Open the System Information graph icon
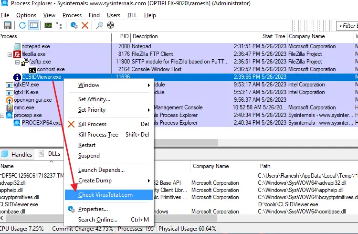This screenshot has height=234, width=358. tap(47, 25)
